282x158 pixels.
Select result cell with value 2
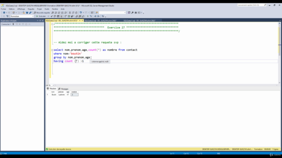coord(74,95)
